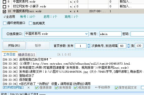
Task: Increase the 发送间隔 60 value with the up arrow
Action: pos(129,45)
